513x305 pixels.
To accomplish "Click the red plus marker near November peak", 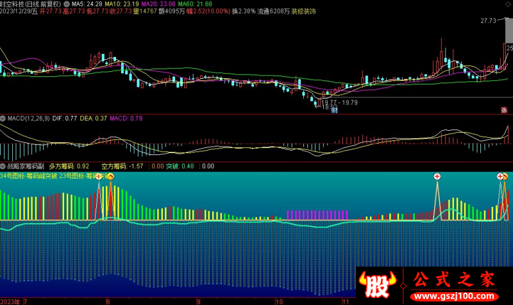I will point(437,176).
